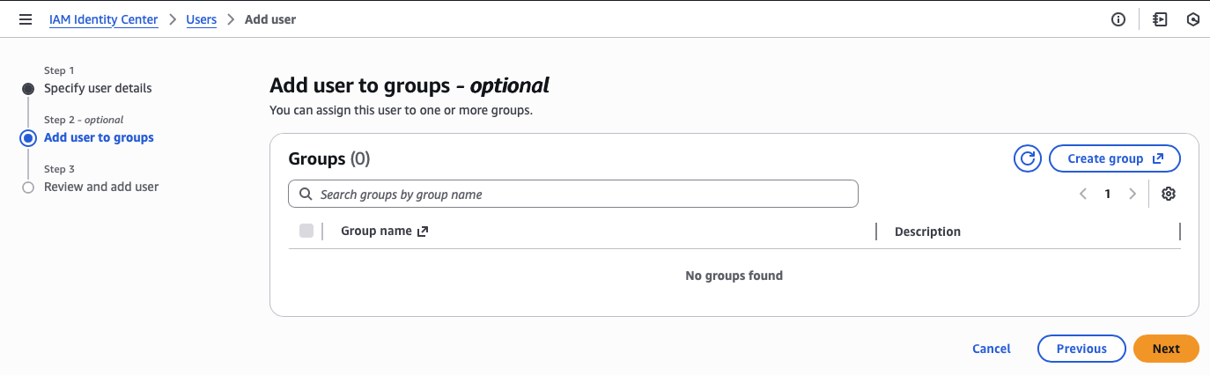Go to Users breadcrumb link
The width and height of the screenshot is (1210, 375).
pos(202,19)
